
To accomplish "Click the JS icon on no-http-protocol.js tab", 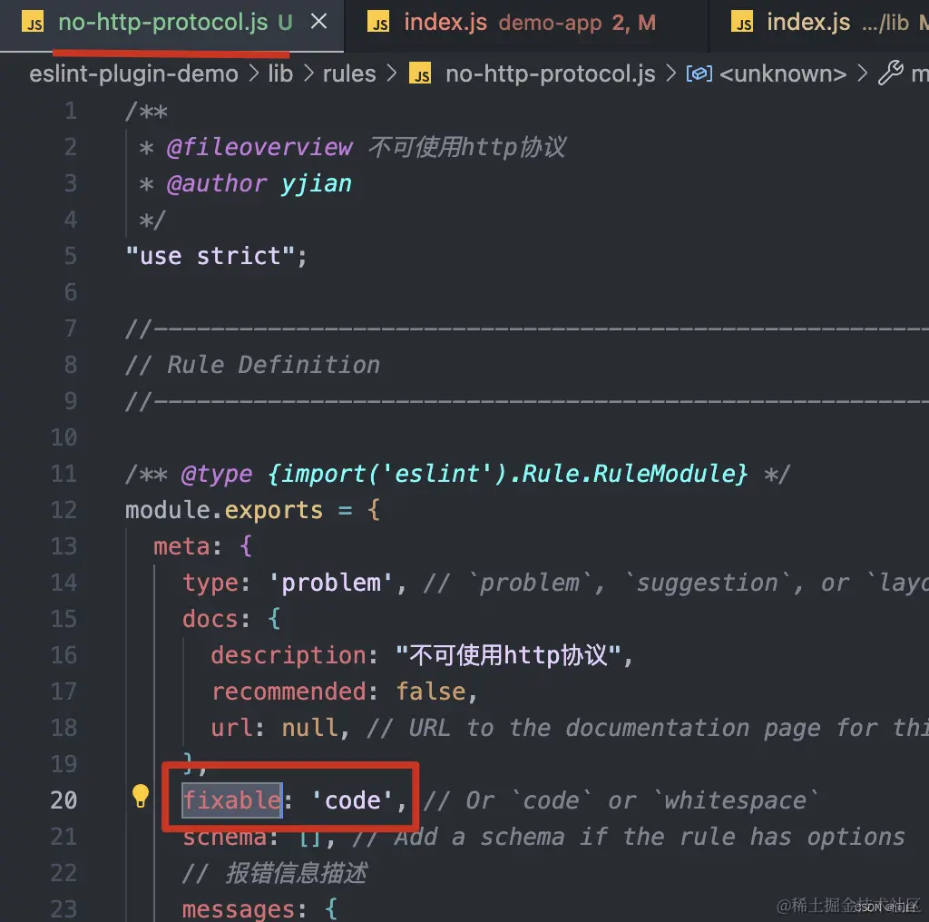I will point(33,23).
